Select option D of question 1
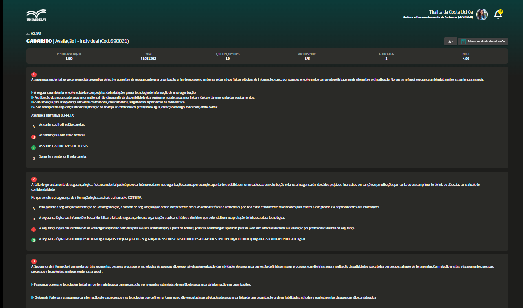 34,158
